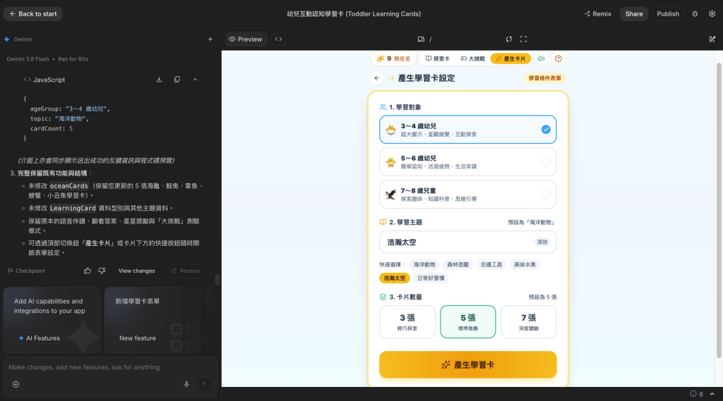Viewport: 723px width, 401px height.
Task: Open the annotate edit tool icon
Action: [712, 39]
